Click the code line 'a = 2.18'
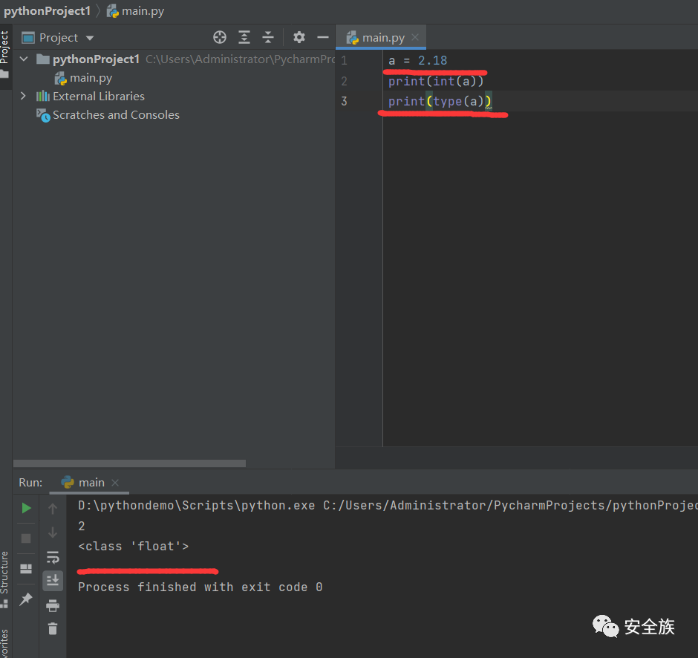Viewport: 698px width, 658px height. 417,61
